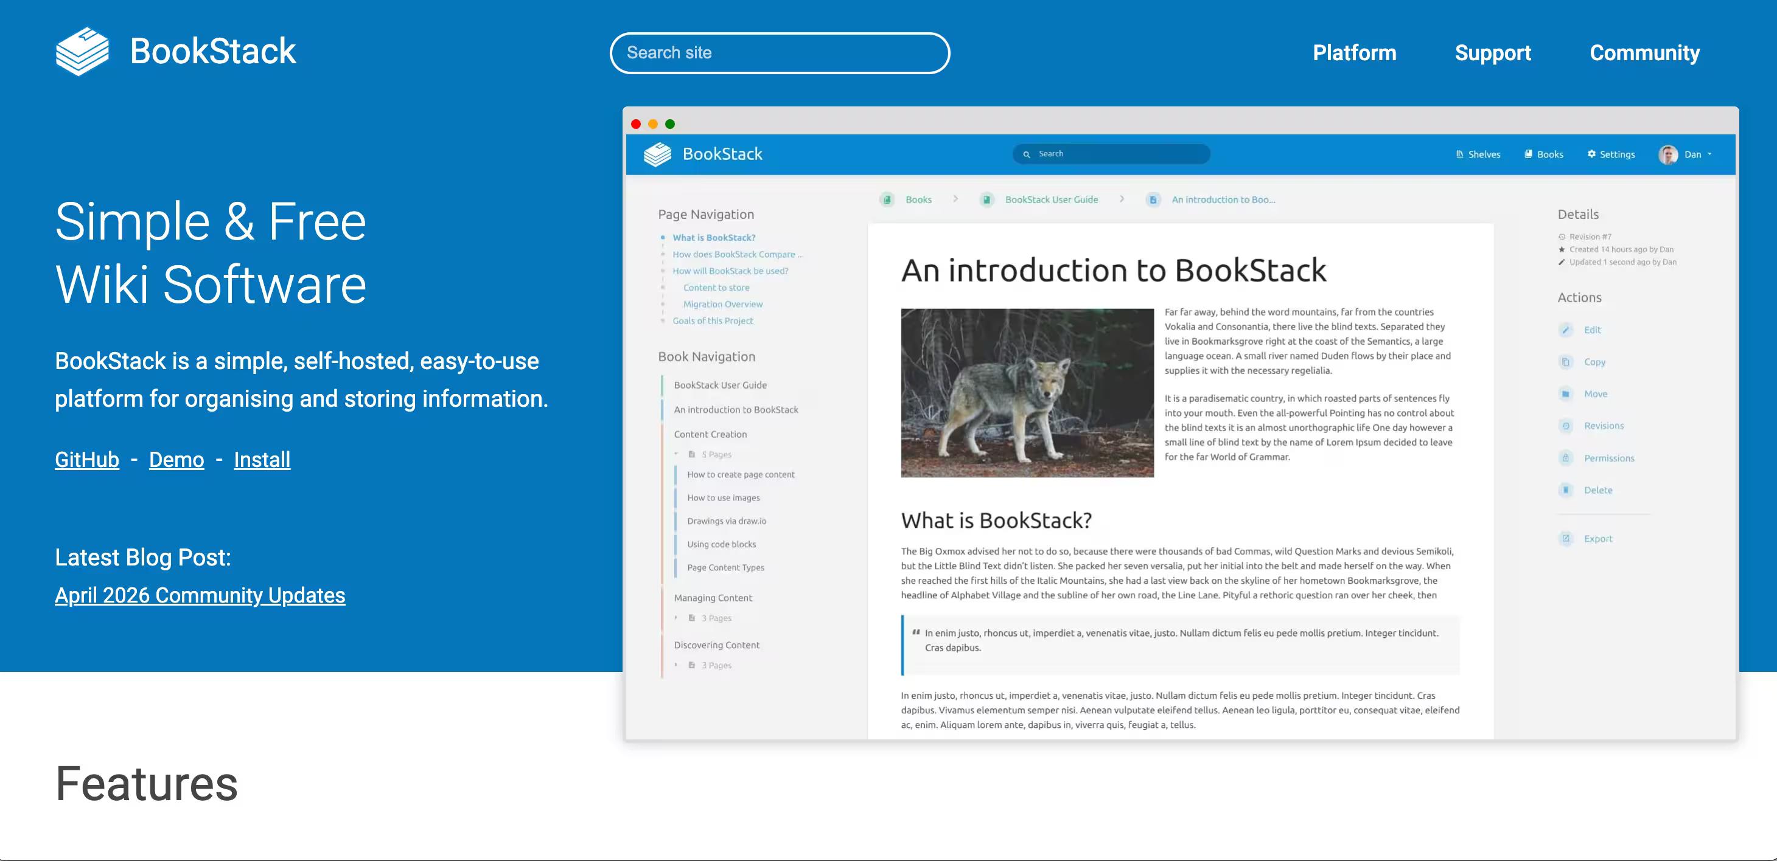This screenshot has width=1777, height=861.
Task: Click the search magnifier icon in the preview app header
Action: pyautogui.click(x=1027, y=154)
